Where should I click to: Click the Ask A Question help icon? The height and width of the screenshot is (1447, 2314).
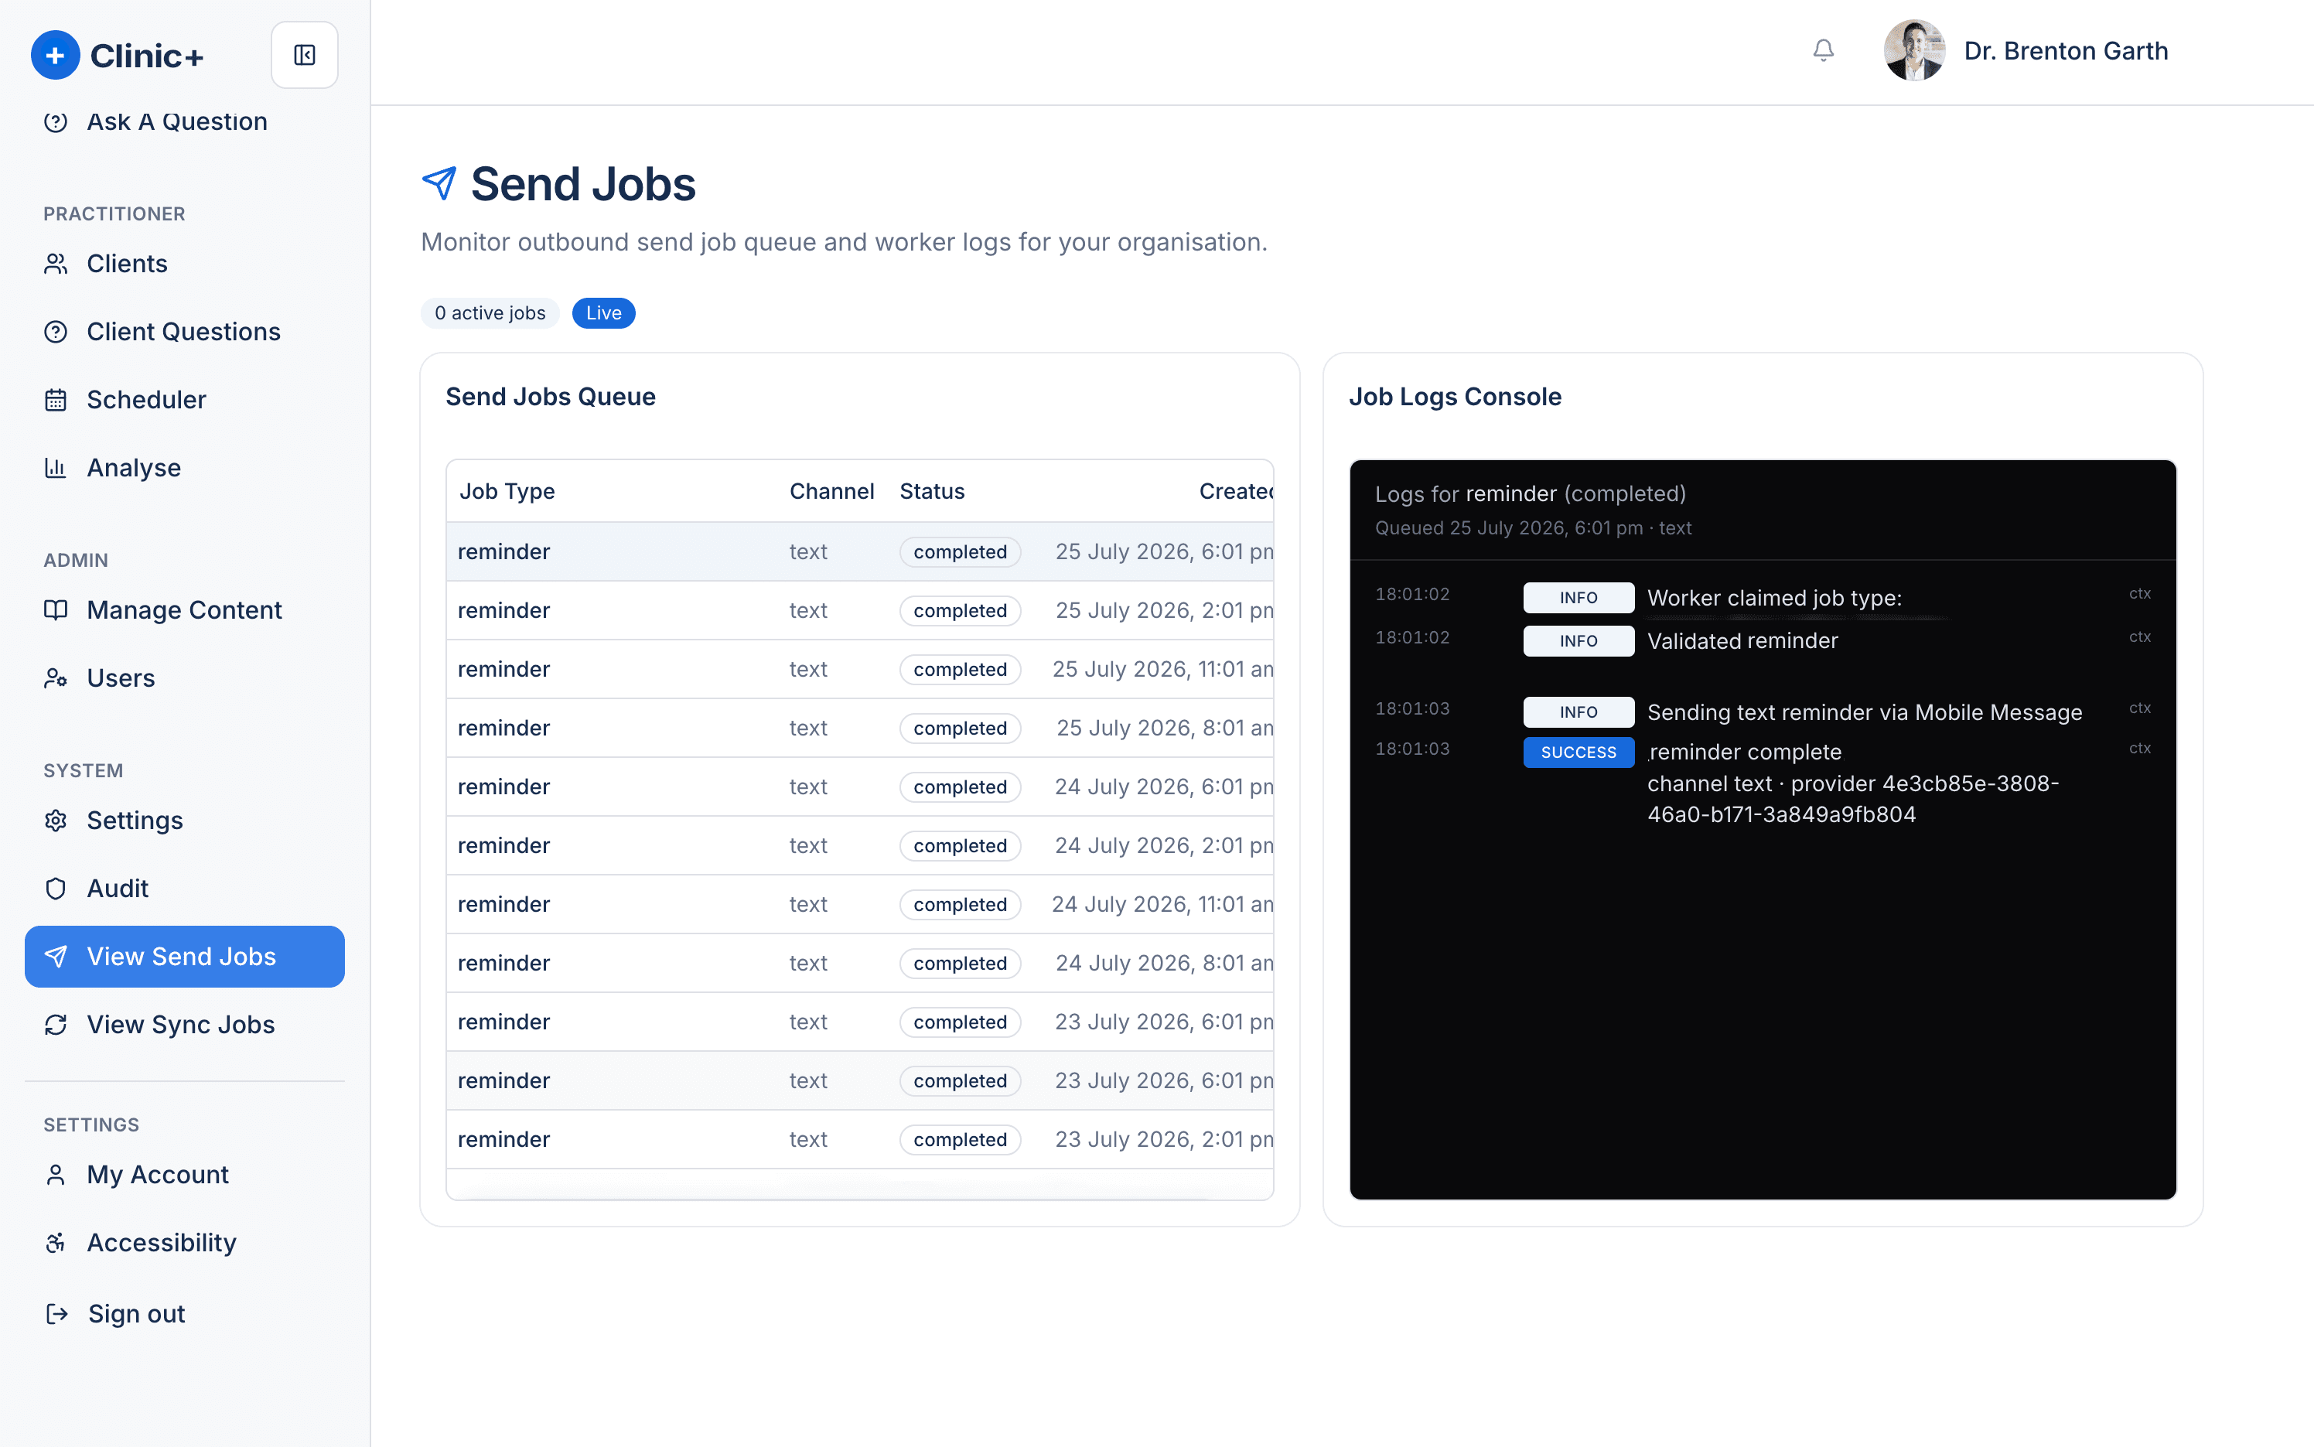coord(56,121)
